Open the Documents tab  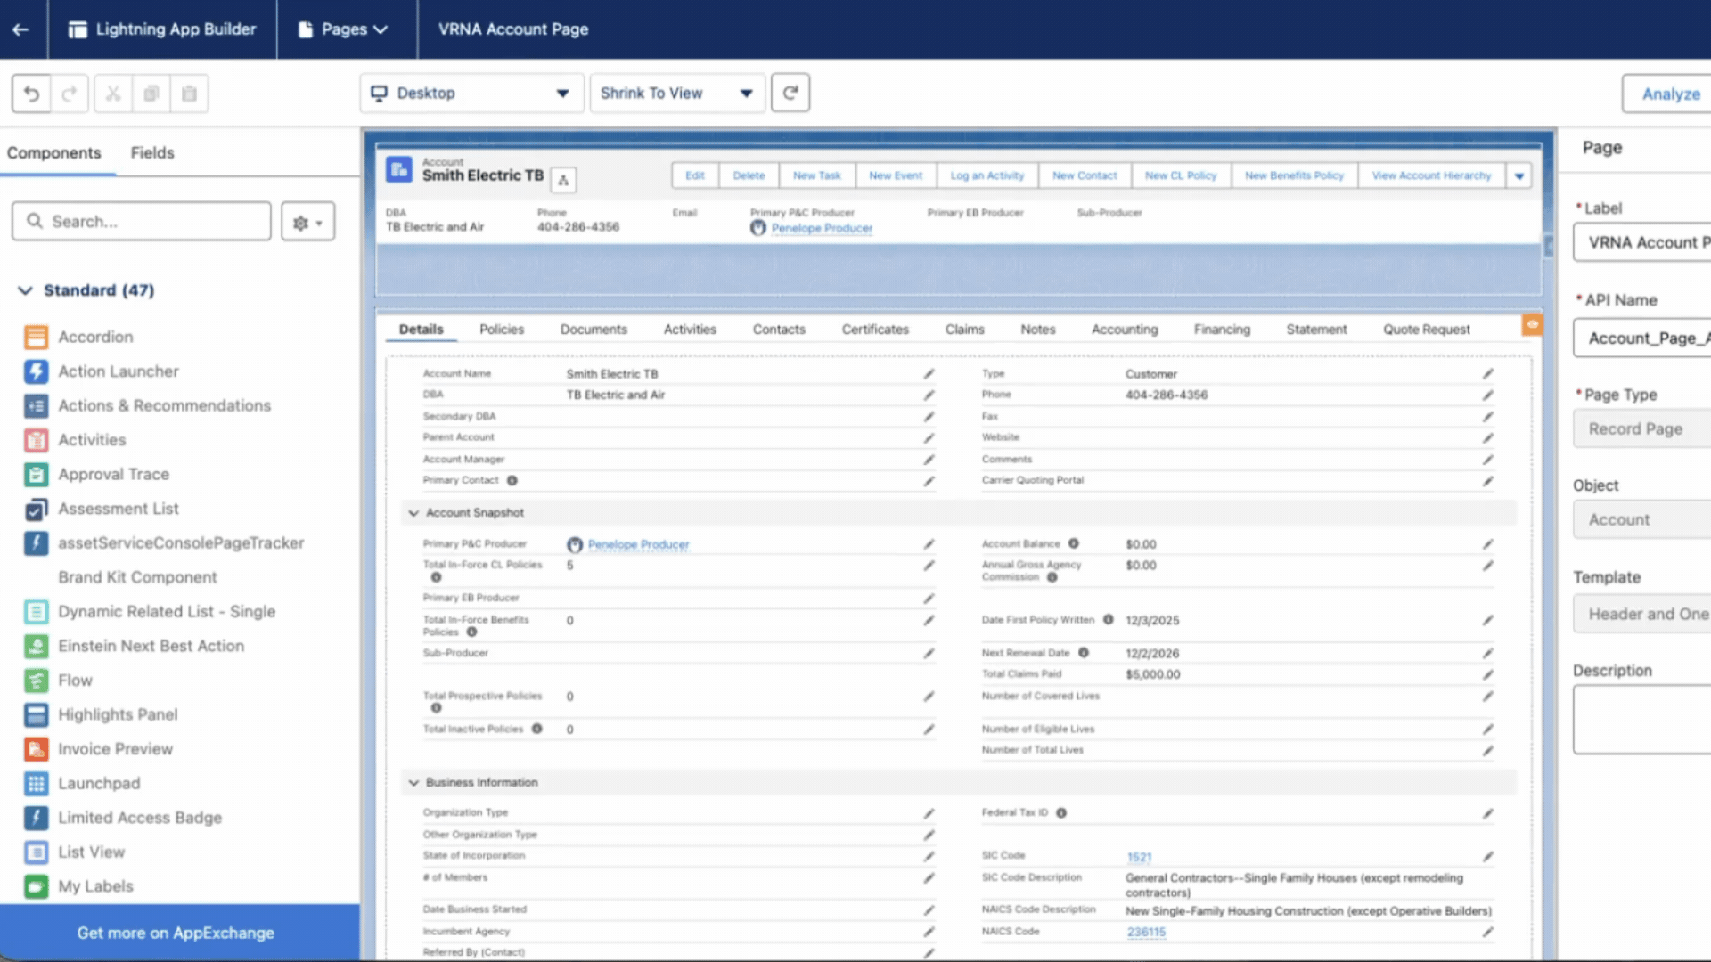coord(594,330)
